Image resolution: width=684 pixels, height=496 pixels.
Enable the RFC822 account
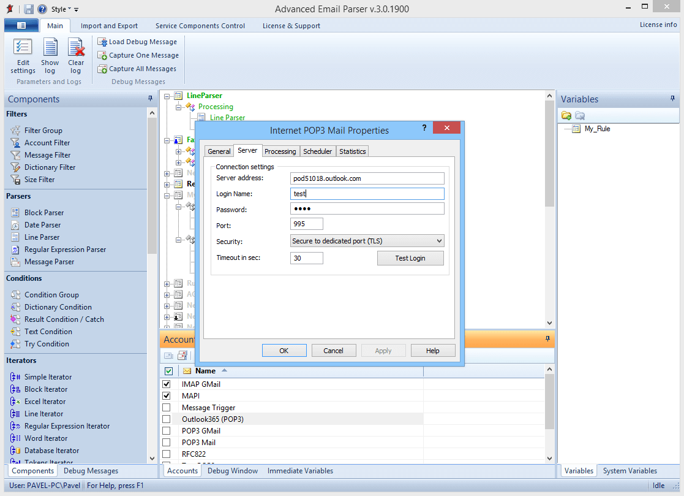[x=166, y=454]
